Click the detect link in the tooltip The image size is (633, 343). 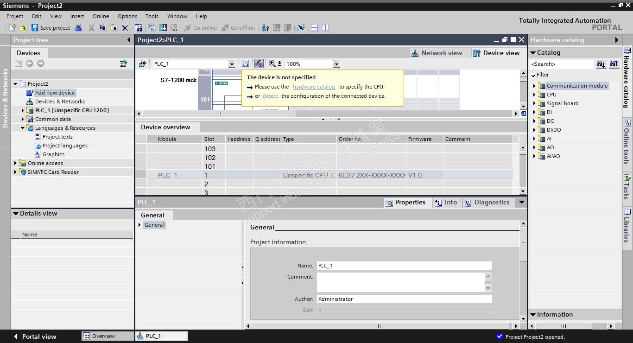tap(270, 96)
